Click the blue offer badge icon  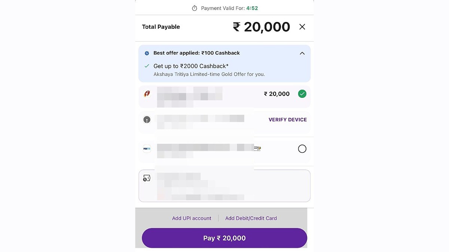pos(147,53)
